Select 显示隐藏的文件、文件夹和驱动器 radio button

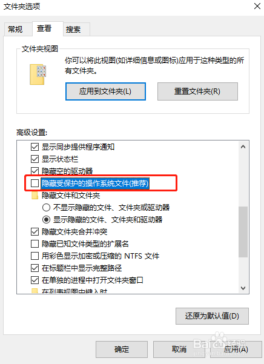(47, 220)
